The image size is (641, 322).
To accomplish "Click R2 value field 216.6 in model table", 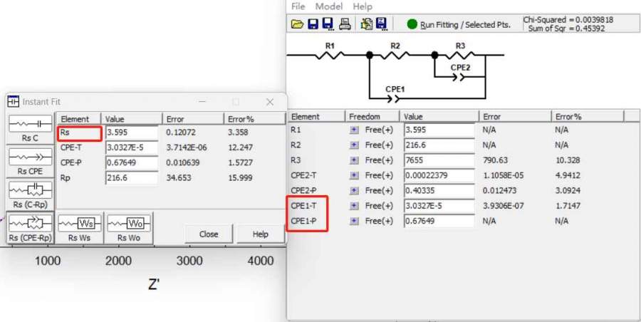I will click(x=439, y=145).
